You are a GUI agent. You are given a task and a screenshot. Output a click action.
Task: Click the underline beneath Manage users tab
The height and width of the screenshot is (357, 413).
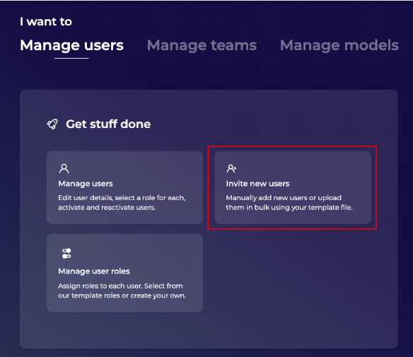[71, 58]
